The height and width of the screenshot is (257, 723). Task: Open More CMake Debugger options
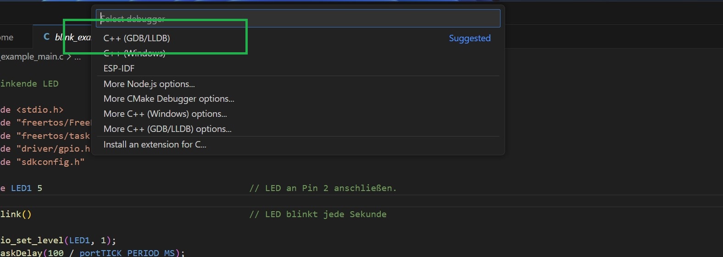(x=169, y=98)
